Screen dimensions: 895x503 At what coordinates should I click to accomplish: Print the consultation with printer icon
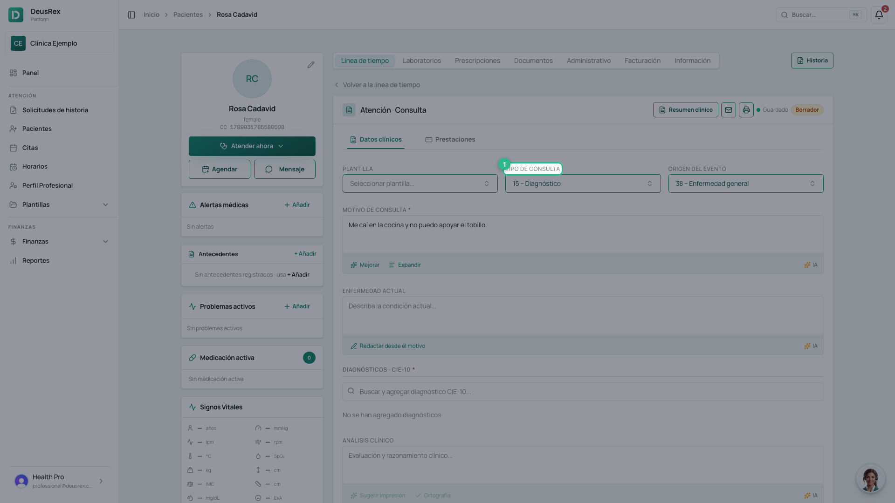[746, 110]
